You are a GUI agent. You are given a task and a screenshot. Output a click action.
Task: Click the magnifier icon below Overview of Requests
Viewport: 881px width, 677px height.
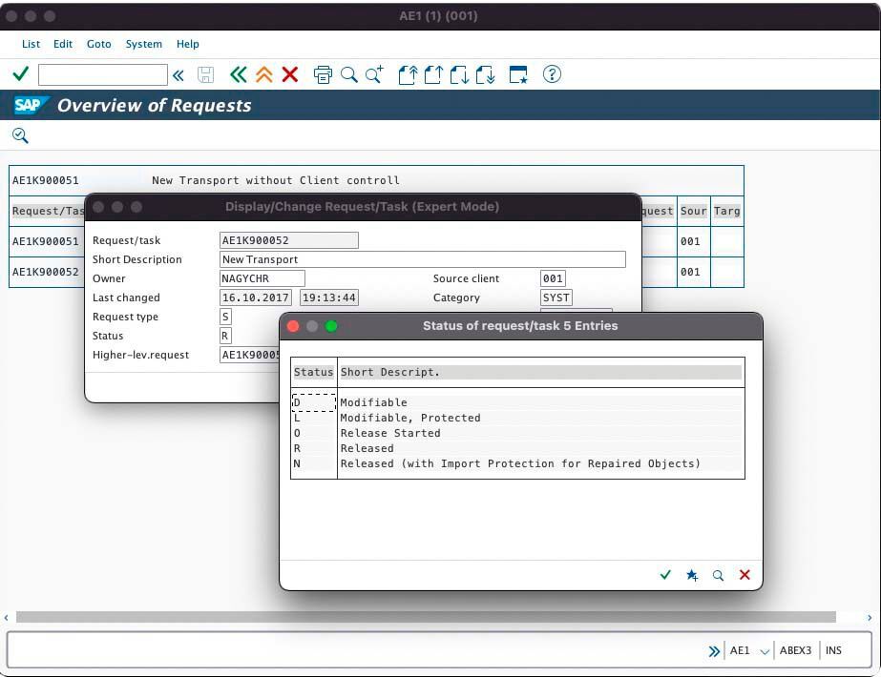20,135
